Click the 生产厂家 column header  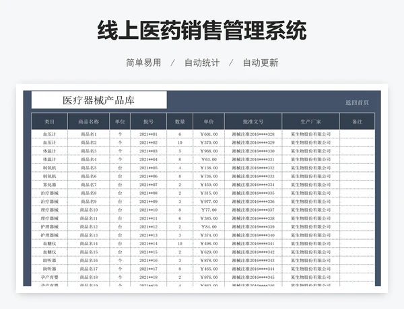tap(310, 122)
